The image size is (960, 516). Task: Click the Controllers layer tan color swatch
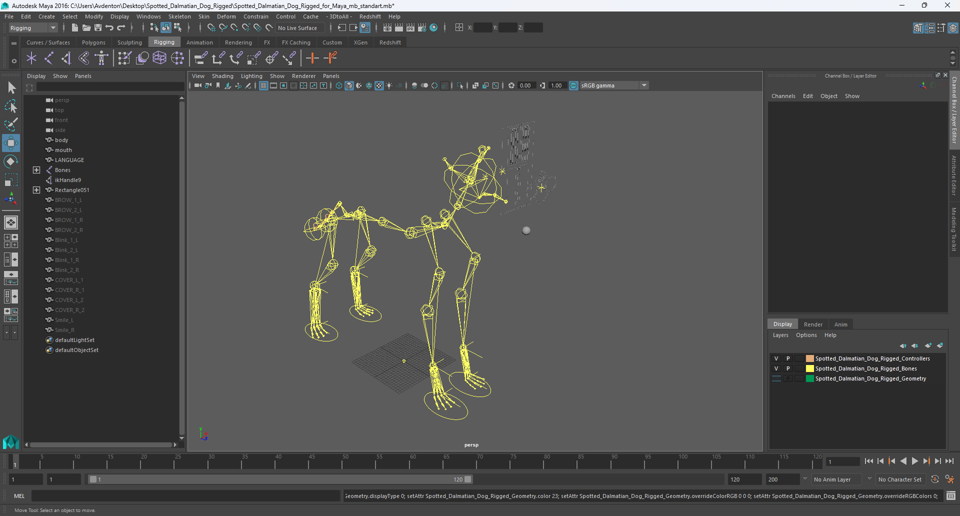click(809, 358)
